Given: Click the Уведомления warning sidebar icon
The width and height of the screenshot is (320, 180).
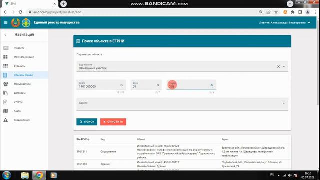Looking at the screenshot, I should (5, 120).
